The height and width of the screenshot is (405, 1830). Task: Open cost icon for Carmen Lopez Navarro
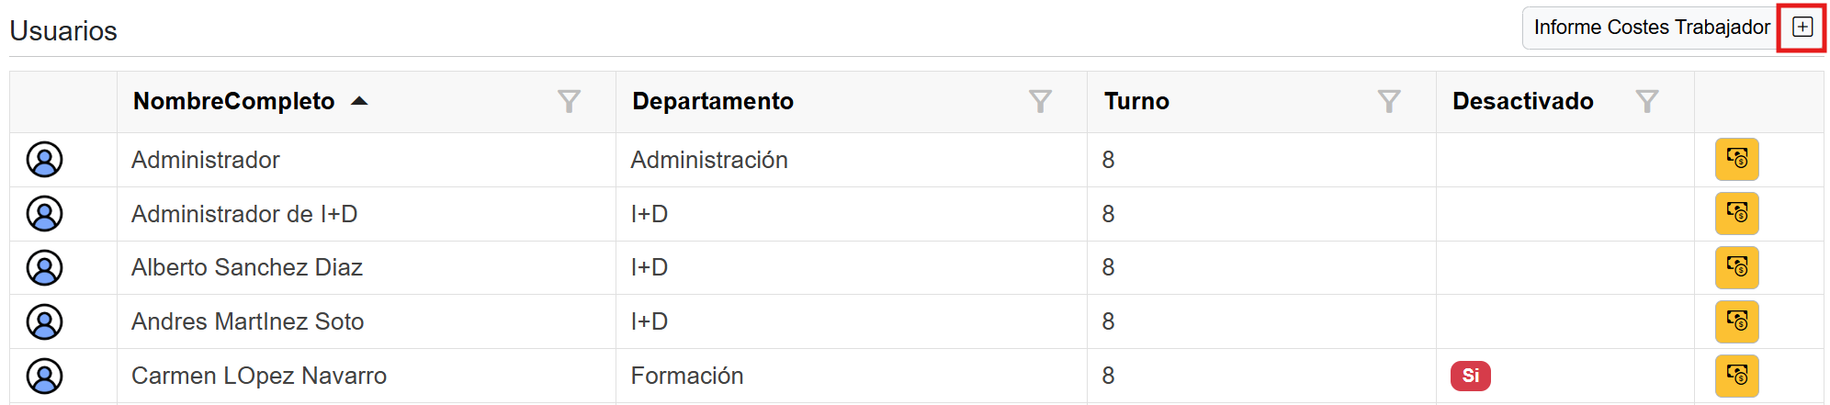coord(1736,376)
